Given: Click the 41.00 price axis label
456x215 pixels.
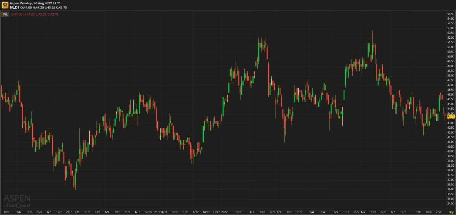Looking at the screenshot, I should click(x=451, y=142).
